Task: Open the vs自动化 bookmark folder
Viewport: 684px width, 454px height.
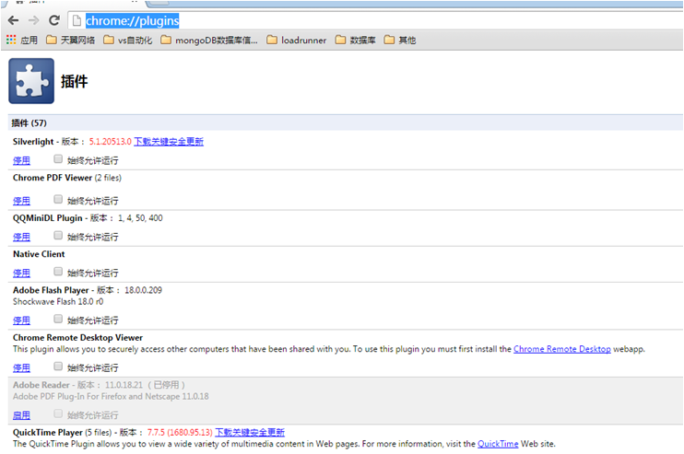Action: click(x=127, y=41)
